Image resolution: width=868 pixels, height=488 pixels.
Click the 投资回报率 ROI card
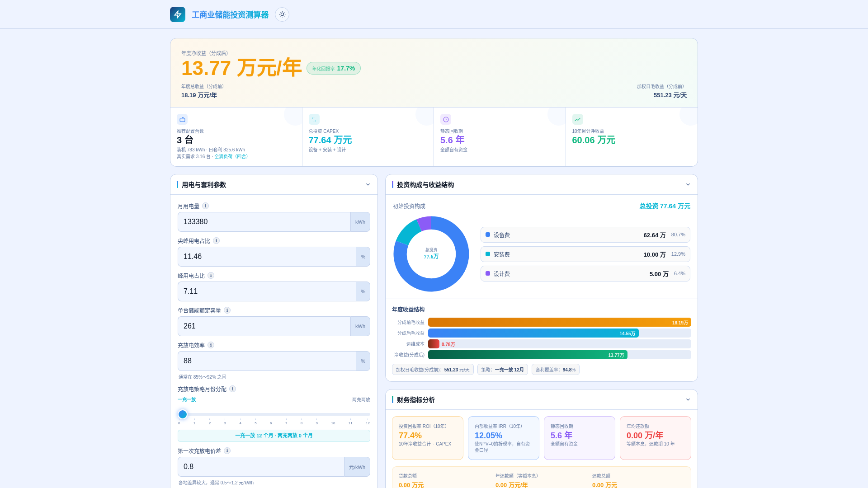point(428,438)
